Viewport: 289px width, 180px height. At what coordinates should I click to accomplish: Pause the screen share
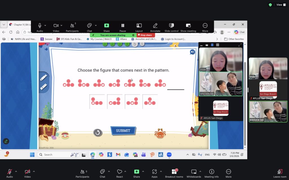[123, 26]
